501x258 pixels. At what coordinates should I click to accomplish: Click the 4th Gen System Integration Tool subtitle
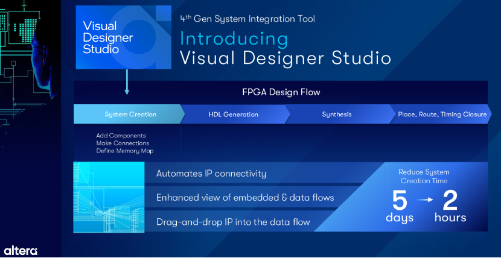247,19
